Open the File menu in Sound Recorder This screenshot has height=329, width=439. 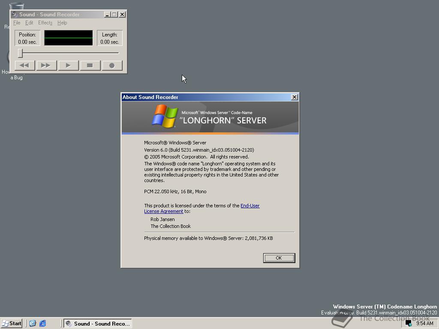(x=17, y=23)
